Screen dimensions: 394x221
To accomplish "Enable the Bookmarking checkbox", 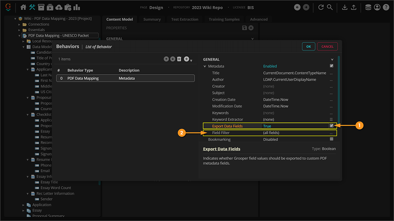I will coord(331,139).
